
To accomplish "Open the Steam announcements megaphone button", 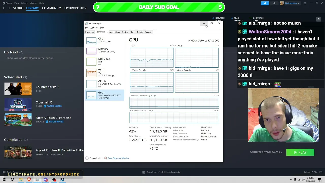I will point(265,3).
